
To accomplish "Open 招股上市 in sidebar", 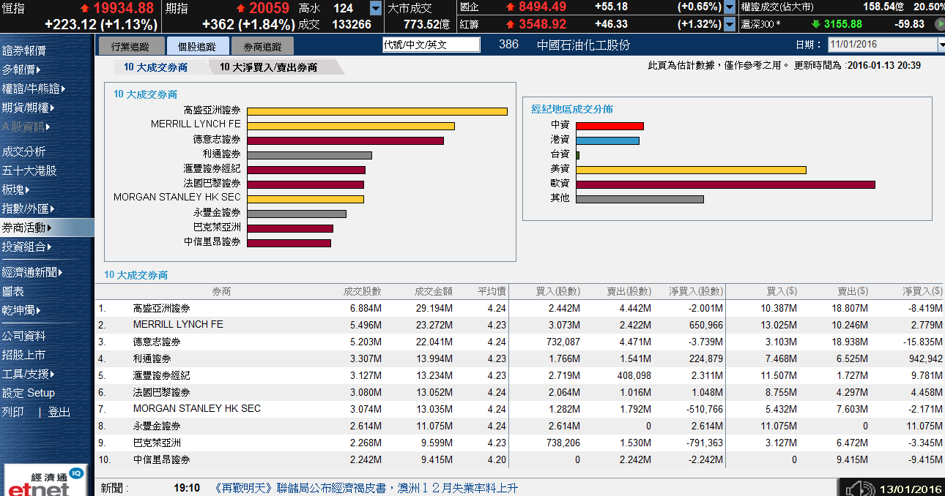I will pyautogui.click(x=24, y=356).
